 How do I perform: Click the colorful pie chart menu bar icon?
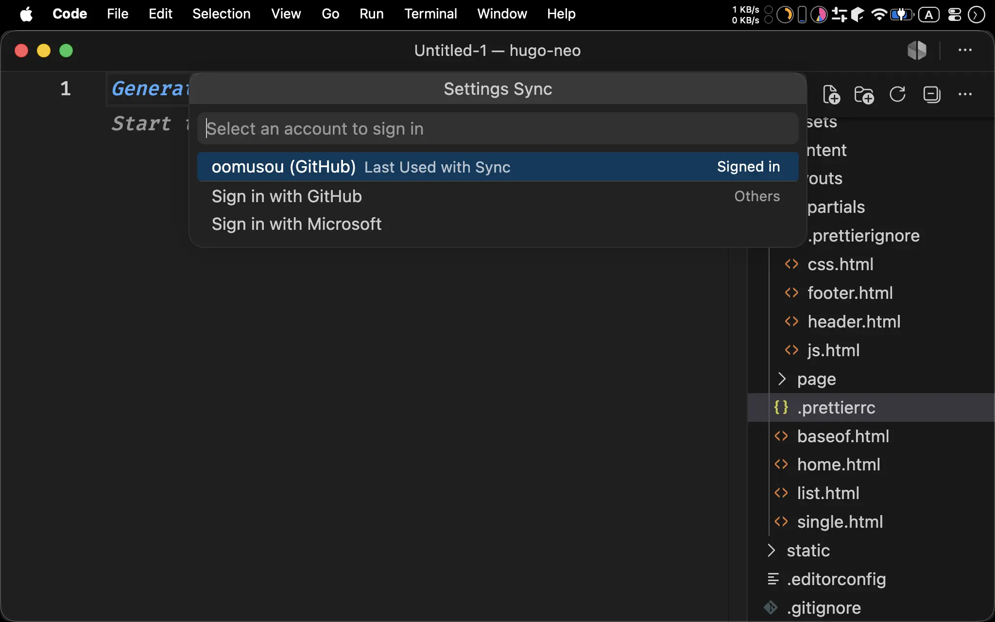tap(819, 15)
